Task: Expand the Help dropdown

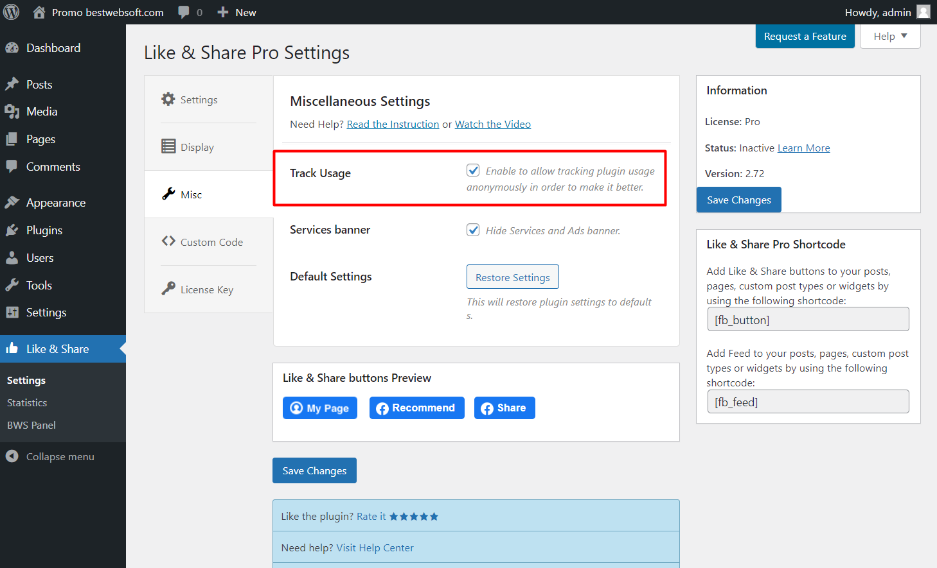Action: point(890,37)
